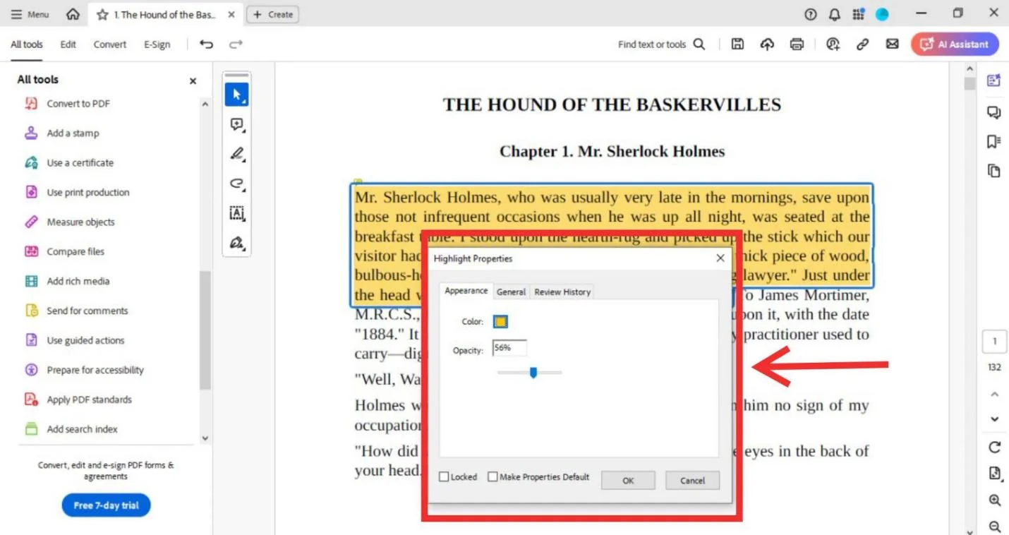This screenshot has width=1009, height=535.
Task: Go to Home via house icon
Action: (73, 14)
